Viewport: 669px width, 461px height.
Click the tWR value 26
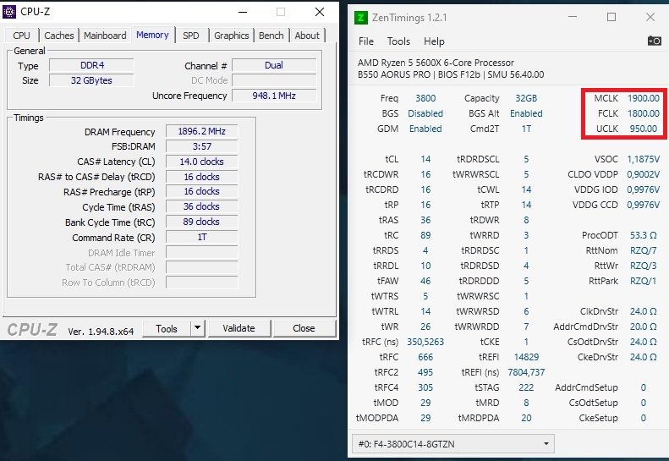point(425,327)
